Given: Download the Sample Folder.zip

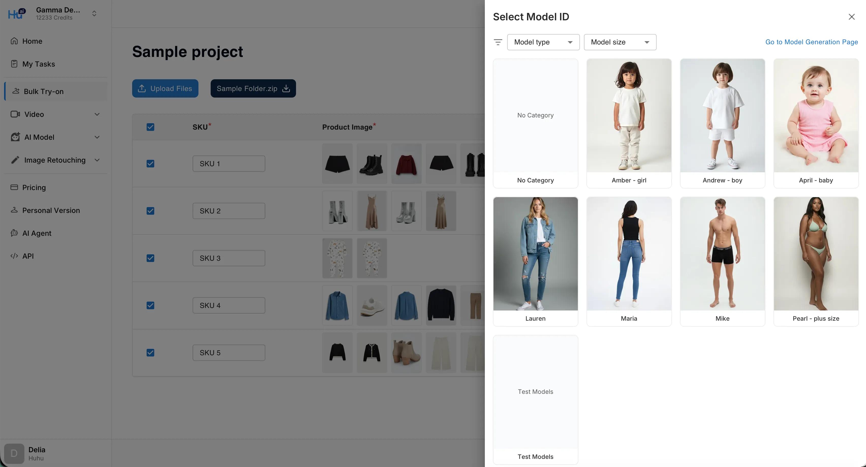Looking at the screenshot, I should point(253,88).
